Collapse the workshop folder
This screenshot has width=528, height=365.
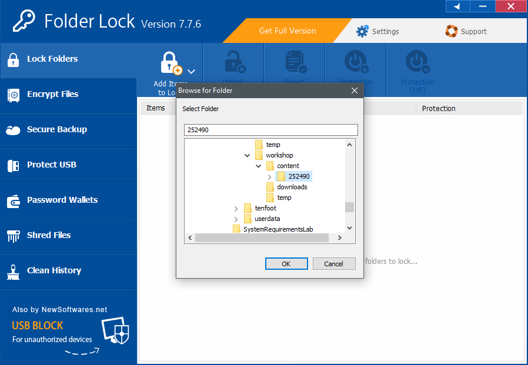point(247,156)
